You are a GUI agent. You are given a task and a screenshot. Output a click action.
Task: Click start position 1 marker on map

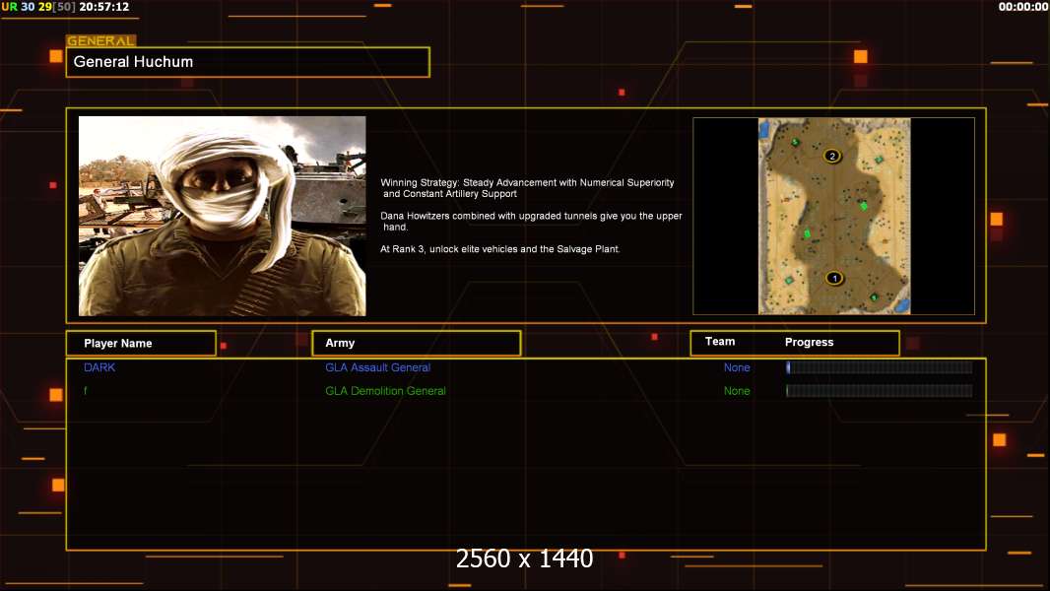[834, 279]
